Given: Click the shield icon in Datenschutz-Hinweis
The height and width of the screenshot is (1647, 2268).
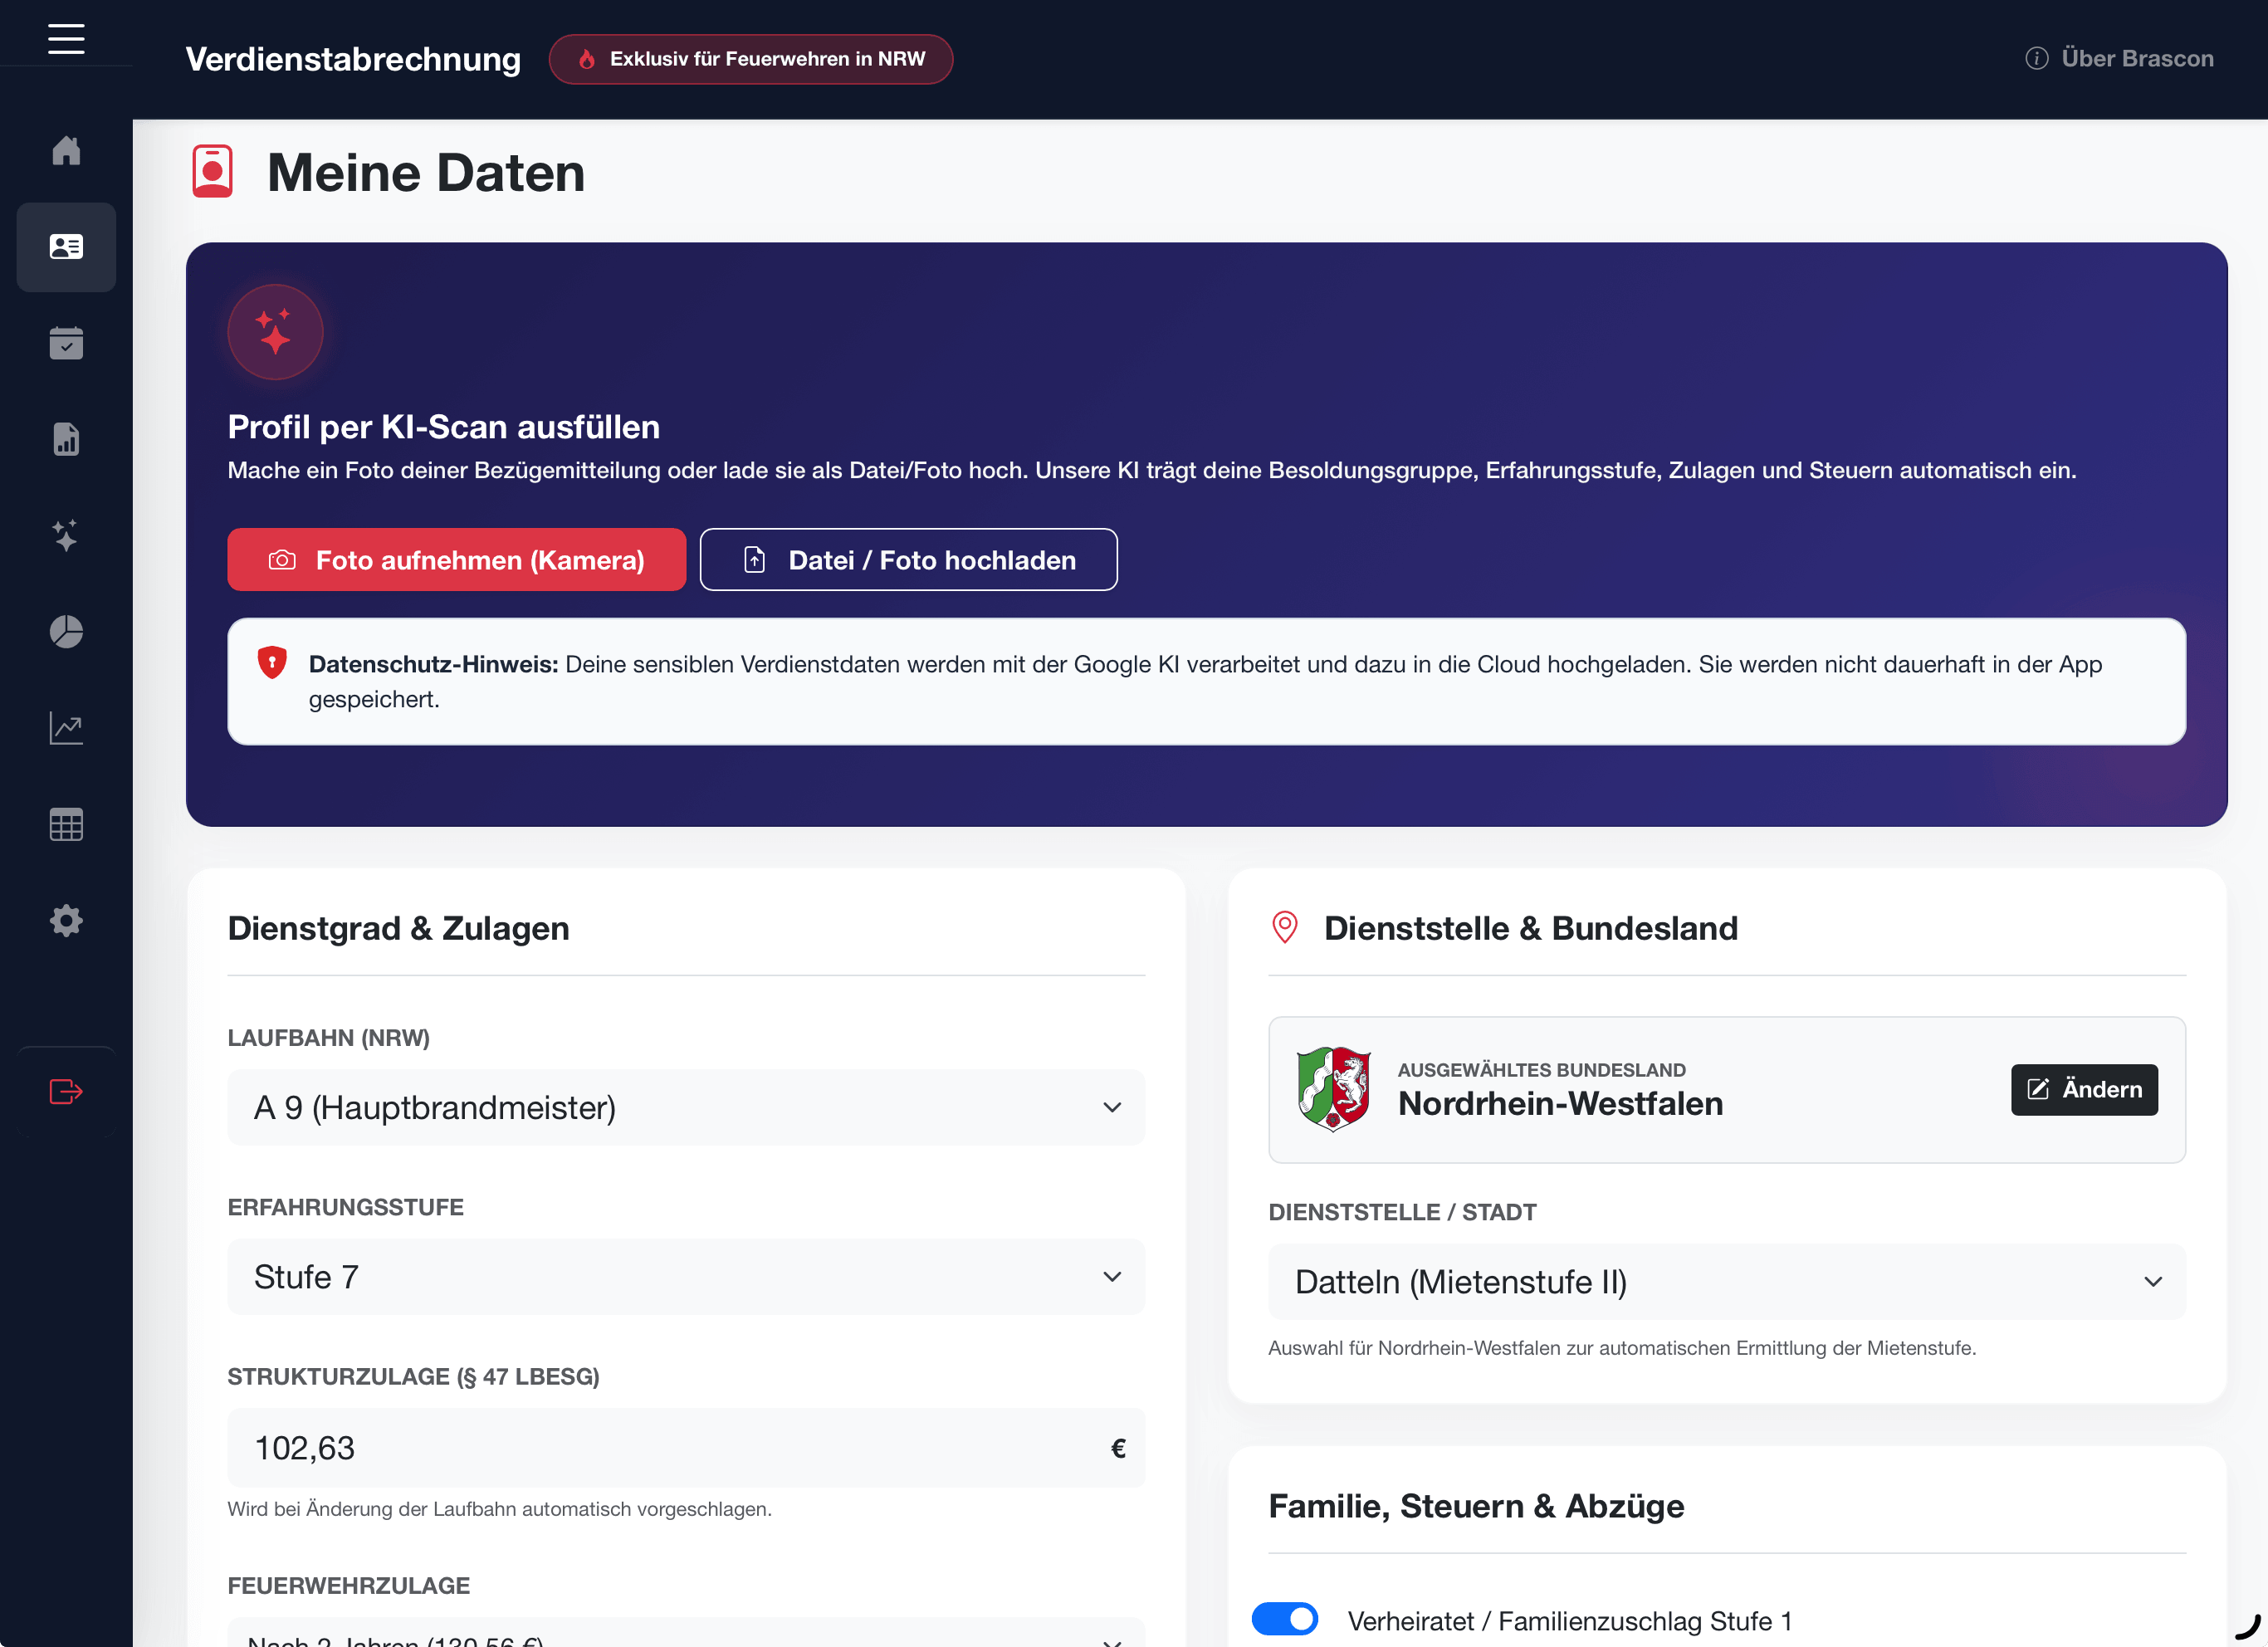Looking at the screenshot, I should tap(272, 662).
